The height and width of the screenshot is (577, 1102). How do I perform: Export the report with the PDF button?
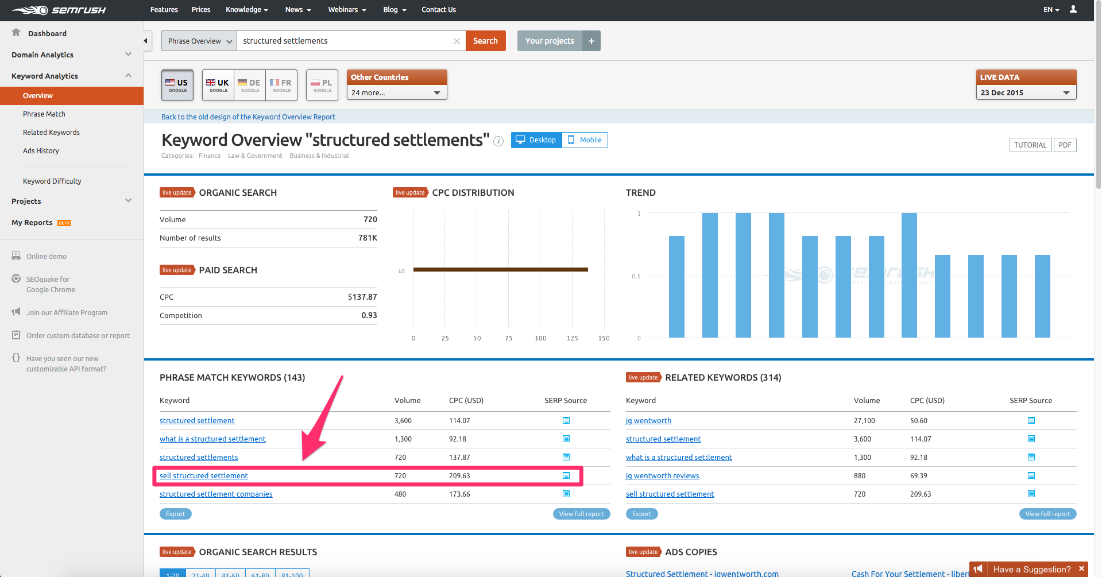[x=1065, y=145]
